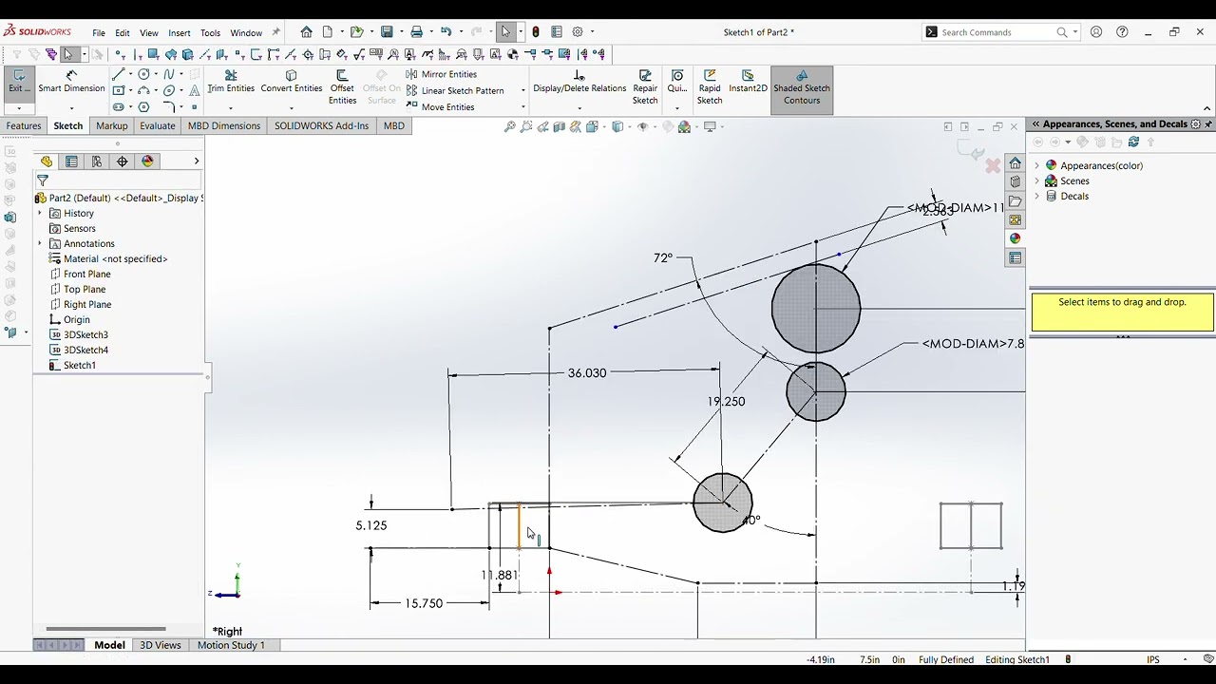Viewport: 1216px width, 684px height.
Task: Run the Repair Sketch tool
Action: pyautogui.click(x=645, y=87)
